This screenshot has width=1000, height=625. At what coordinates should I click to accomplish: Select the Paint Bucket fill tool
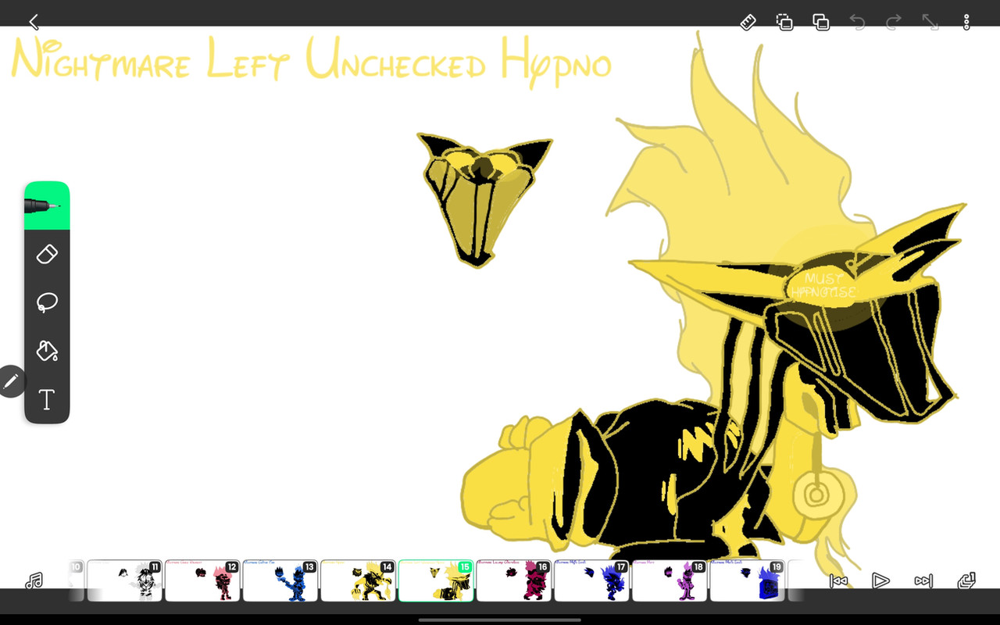pyautogui.click(x=47, y=351)
